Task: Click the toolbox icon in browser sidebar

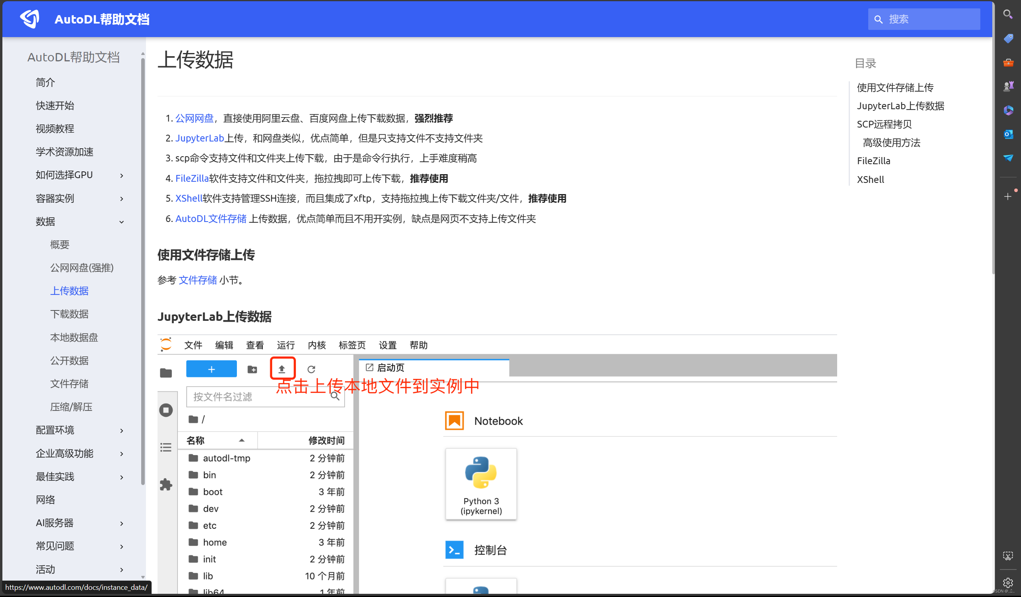Action: coord(1008,62)
